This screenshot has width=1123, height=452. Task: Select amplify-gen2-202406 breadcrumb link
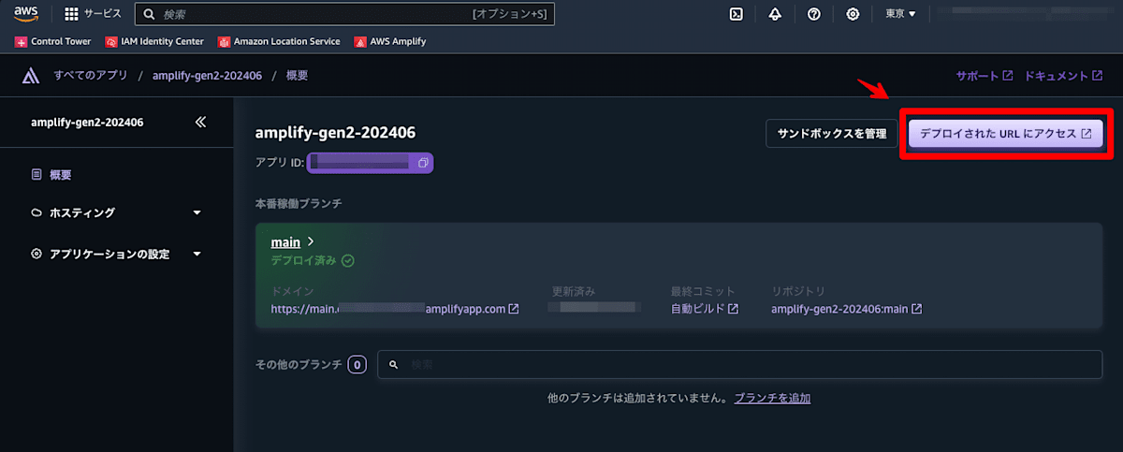coord(208,76)
